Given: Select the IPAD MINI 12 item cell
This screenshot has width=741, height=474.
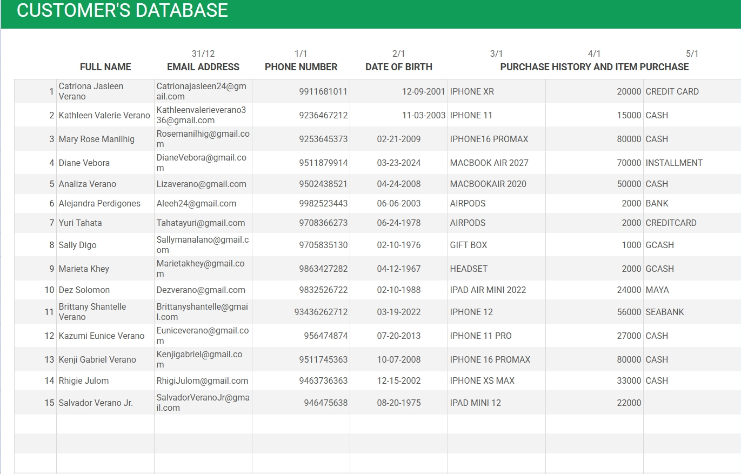Looking at the screenshot, I should [497, 403].
